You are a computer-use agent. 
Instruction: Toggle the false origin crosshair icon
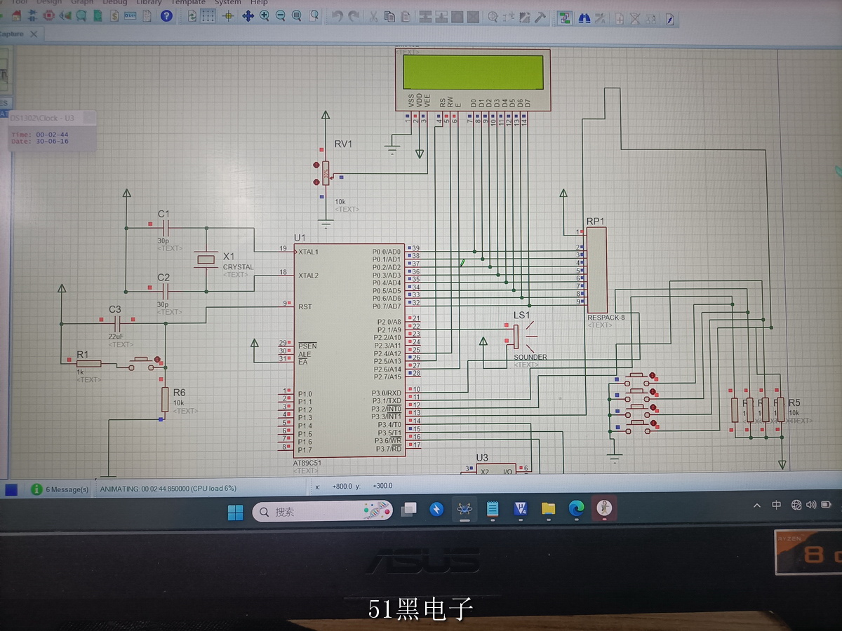pos(229,16)
